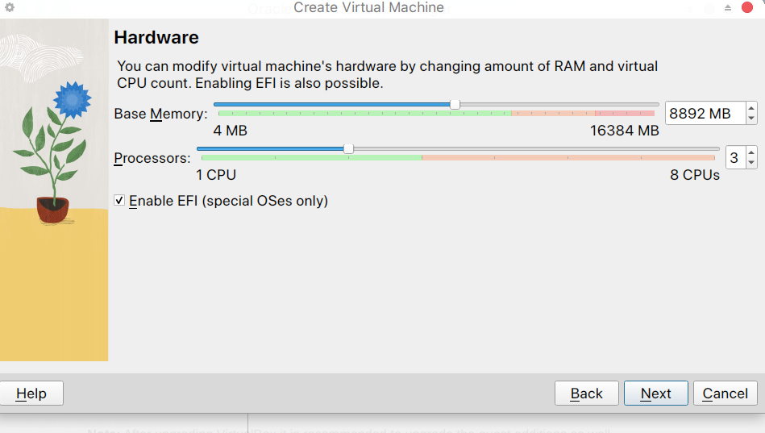Decrease Base Memory with the down arrow
The width and height of the screenshot is (765, 433).
(751, 119)
